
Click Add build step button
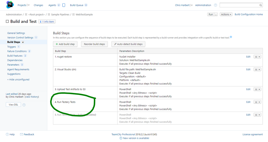click(x=65, y=44)
